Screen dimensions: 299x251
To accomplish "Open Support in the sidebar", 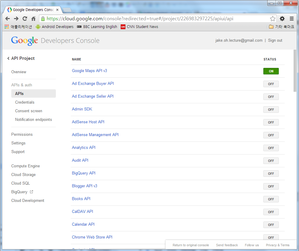I will tap(18, 152).
